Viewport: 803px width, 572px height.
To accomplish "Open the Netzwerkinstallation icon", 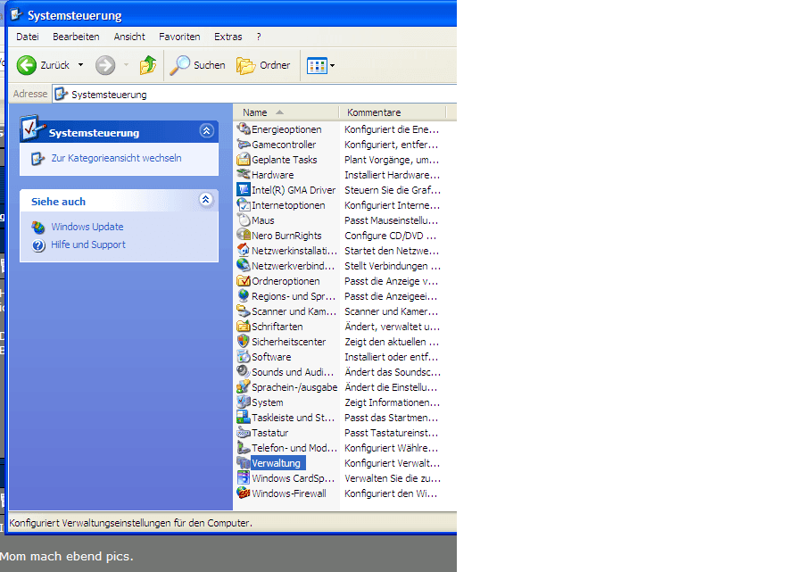I will coord(244,251).
